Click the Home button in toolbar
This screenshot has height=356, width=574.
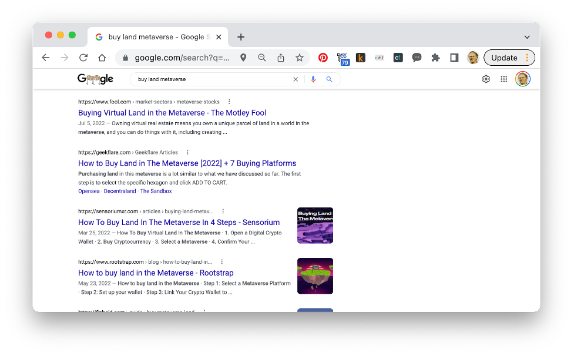[x=102, y=58]
